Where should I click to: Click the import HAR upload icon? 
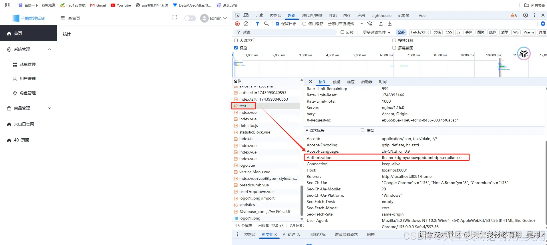tap(381, 24)
